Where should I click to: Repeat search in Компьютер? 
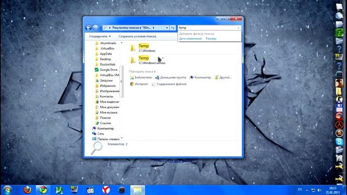[x=200, y=77]
